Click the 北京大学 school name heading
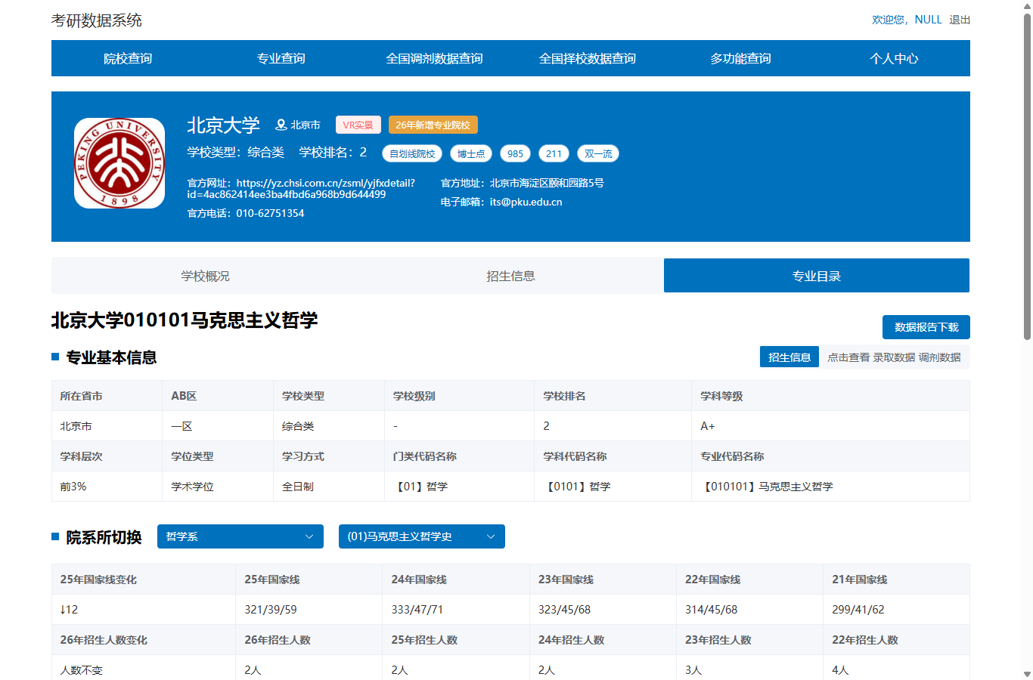 223,125
